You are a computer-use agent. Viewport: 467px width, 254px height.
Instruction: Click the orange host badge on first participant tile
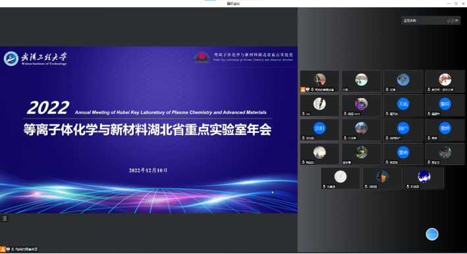pos(303,89)
